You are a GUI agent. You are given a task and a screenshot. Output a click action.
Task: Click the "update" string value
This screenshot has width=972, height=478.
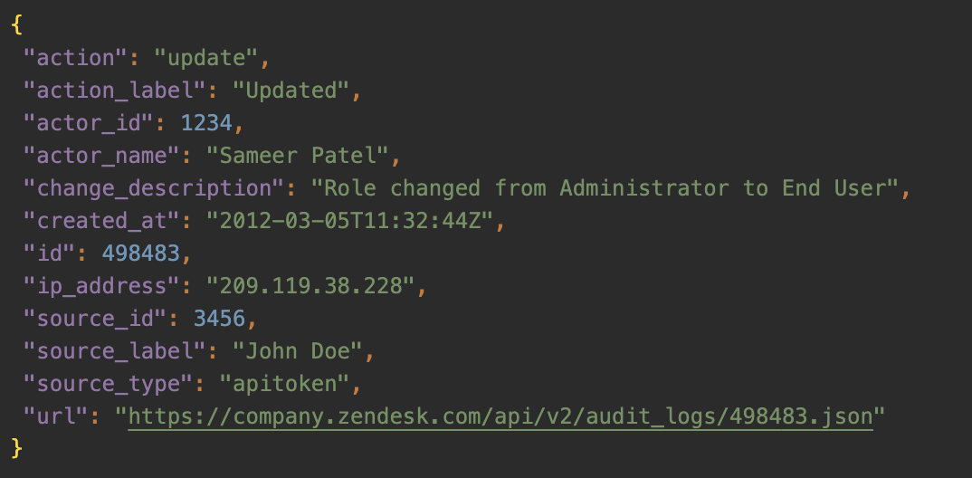point(205,58)
